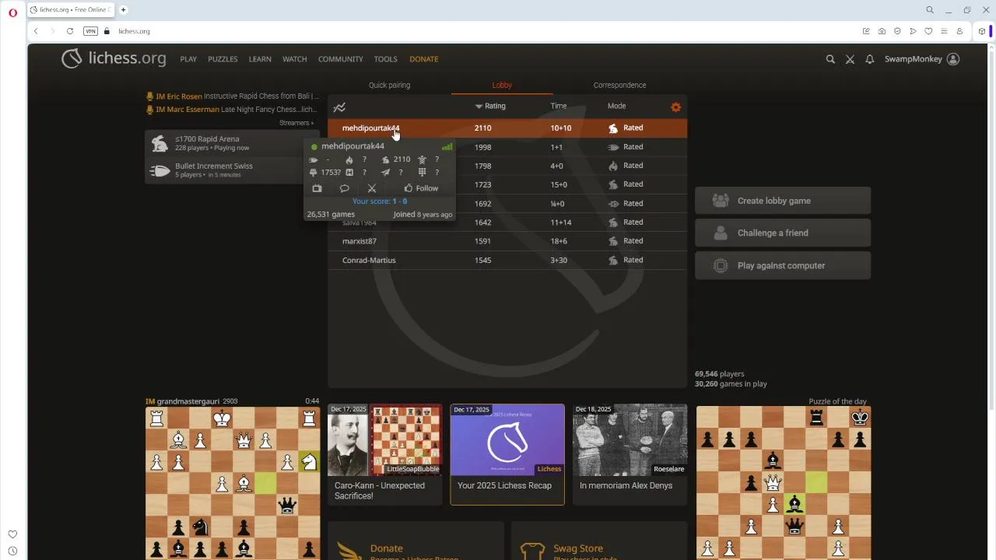The image size is (996, 560).
Task: Open the WATCH menu
Action: click(295, 59)
